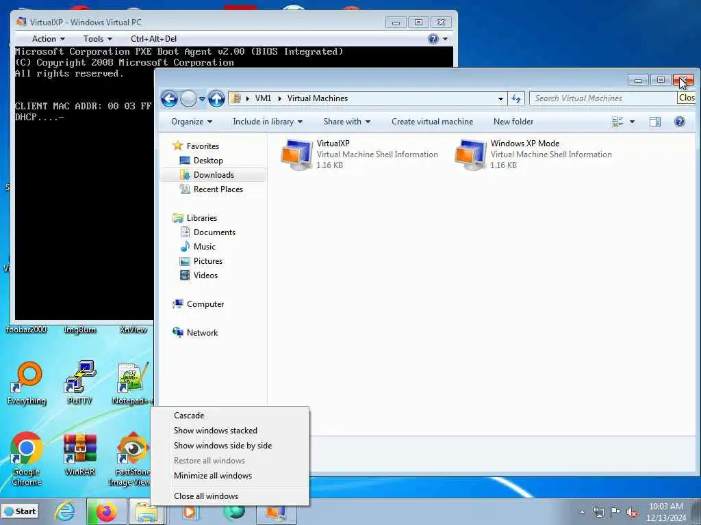
Task: Open Internet Explorer from taskbar
Action: click(x=65, y=511)
